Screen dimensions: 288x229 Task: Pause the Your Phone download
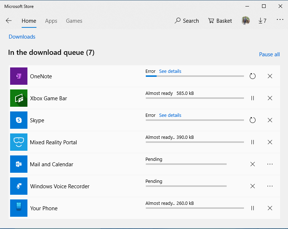tap(253, 208)
